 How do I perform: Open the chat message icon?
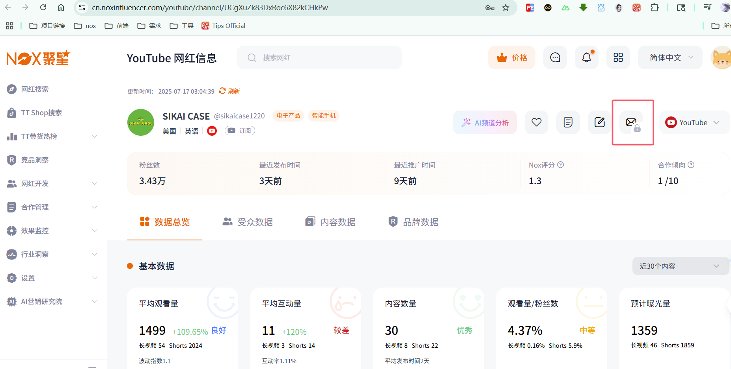pyautogui.click(x=555, y=57)
